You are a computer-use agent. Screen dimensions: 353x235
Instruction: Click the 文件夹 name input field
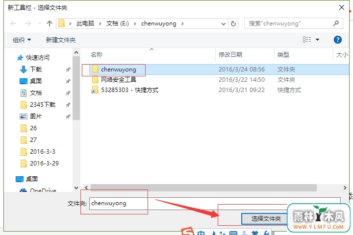pyautogui.click(x=215, y=203)
